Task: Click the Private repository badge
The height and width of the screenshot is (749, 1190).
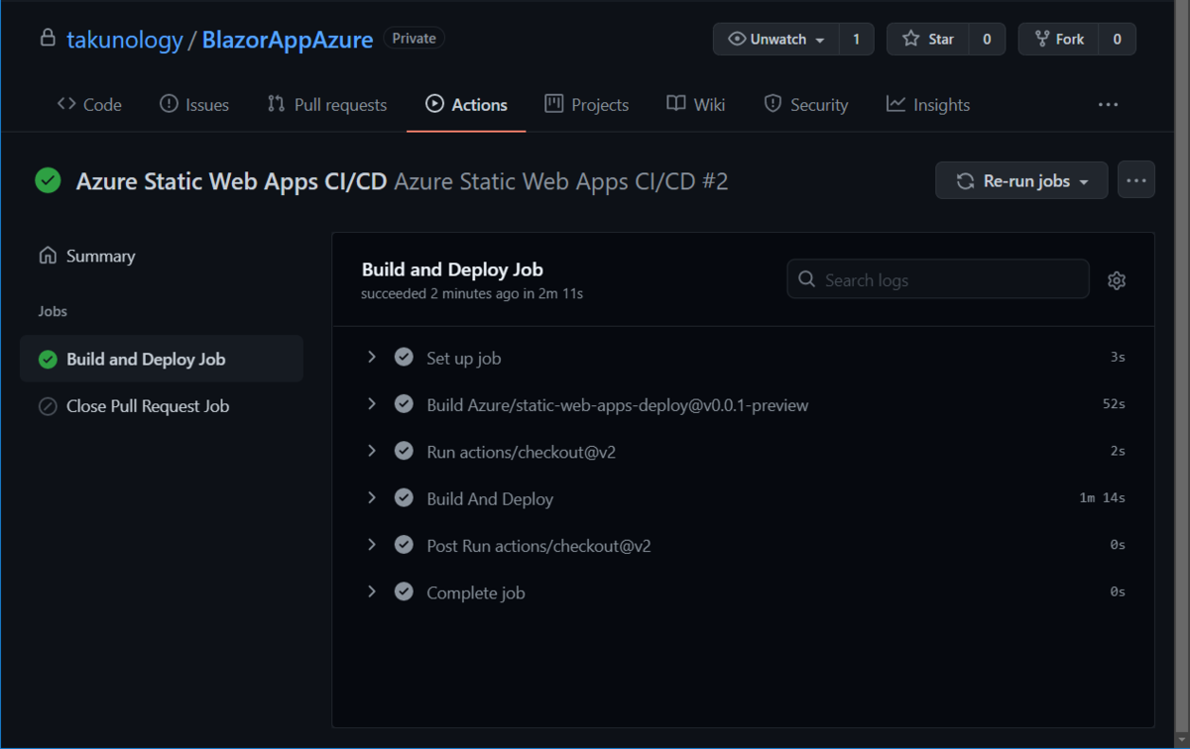Action: coord(414,39)
